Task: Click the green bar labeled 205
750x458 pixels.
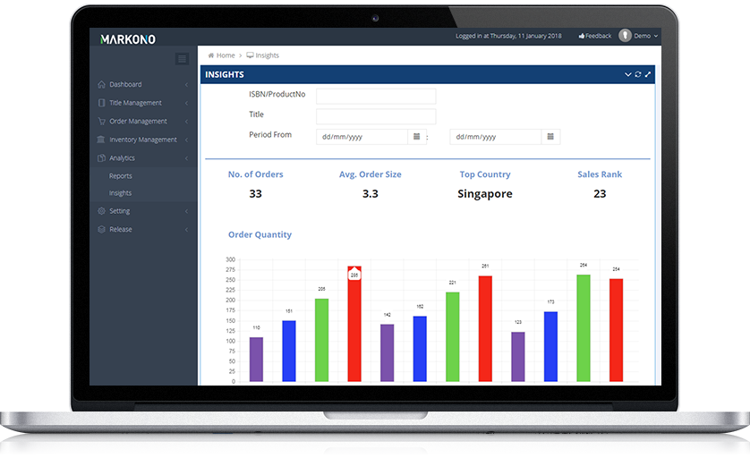Action: (321, 340)
